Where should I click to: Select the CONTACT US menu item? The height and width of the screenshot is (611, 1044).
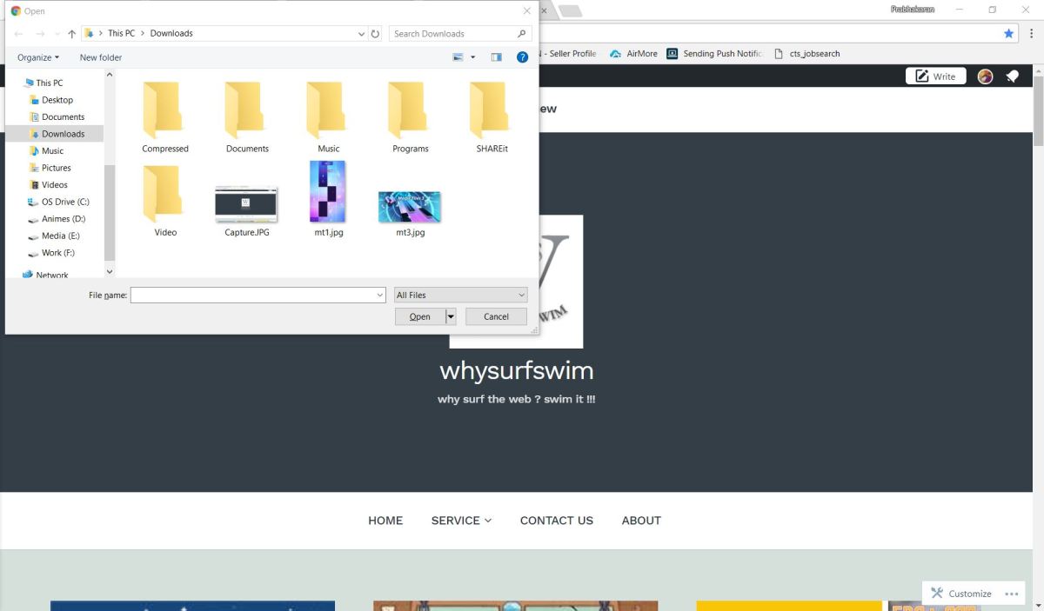(x=556, y=521)
